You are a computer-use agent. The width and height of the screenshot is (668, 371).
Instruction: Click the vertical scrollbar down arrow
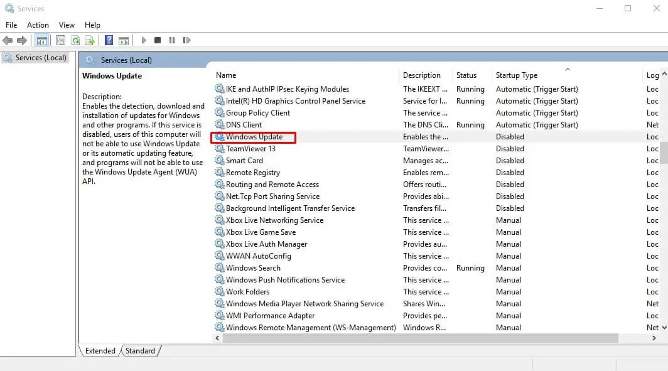click(664, 328)
